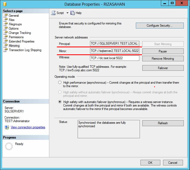This screenshot has height=170, width=190.
Task: Select High performance (asynchronous) mode
Action: (60, 83)
